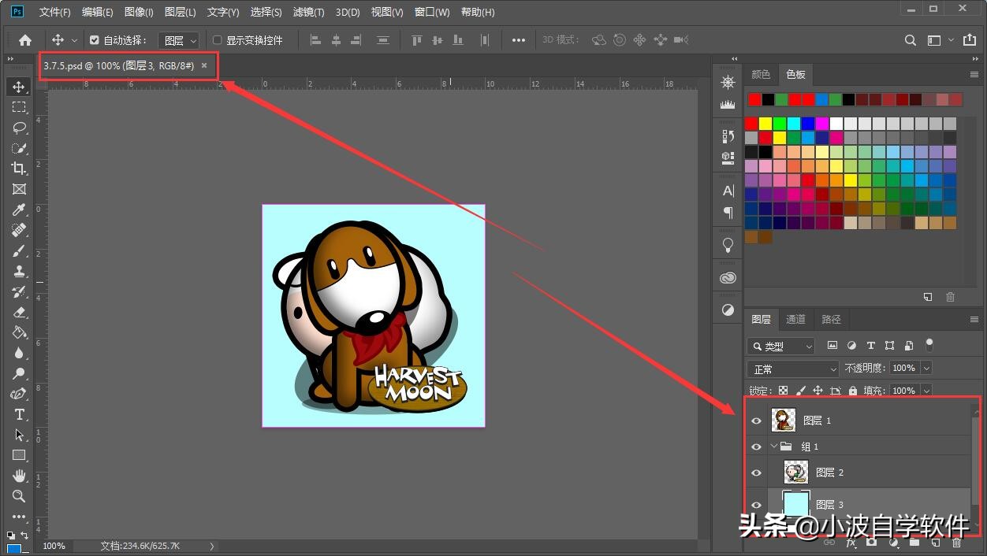The width and height of the screenshot is (987, 556).
Task: Open the status bar document info arrow
Action: [211, 546]
